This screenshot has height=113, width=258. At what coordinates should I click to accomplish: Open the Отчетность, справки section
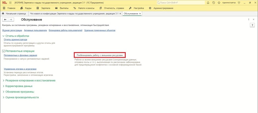click(x=112, y=8)
